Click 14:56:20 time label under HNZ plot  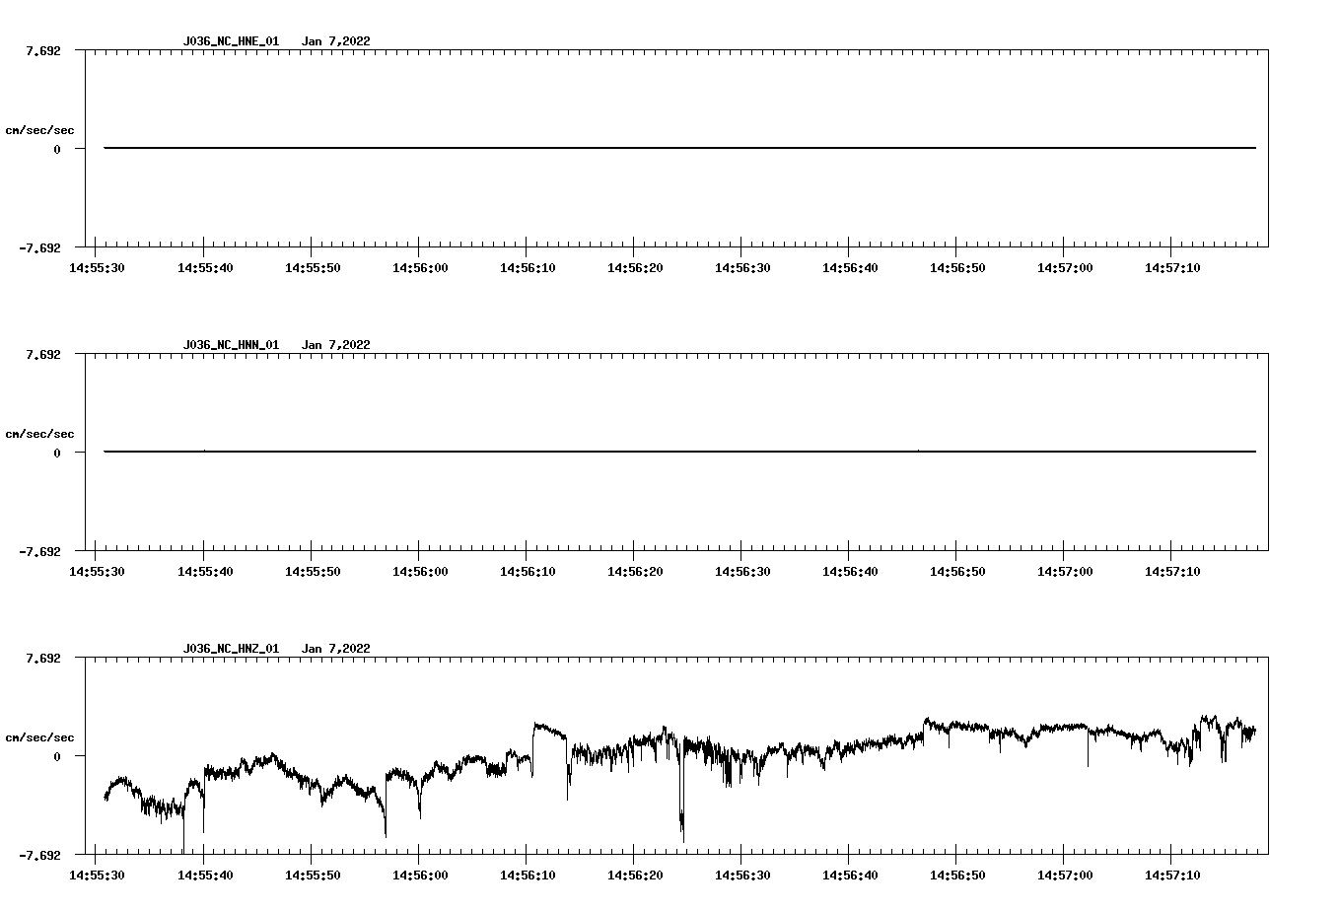(x=634, y=876)
